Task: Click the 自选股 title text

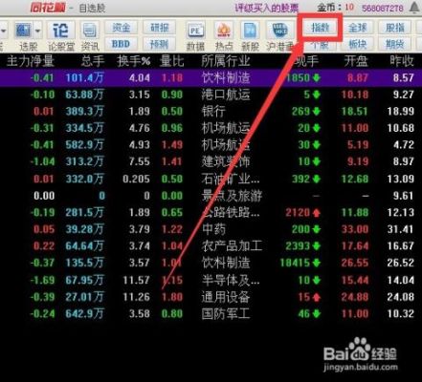Action: [92, 8]
